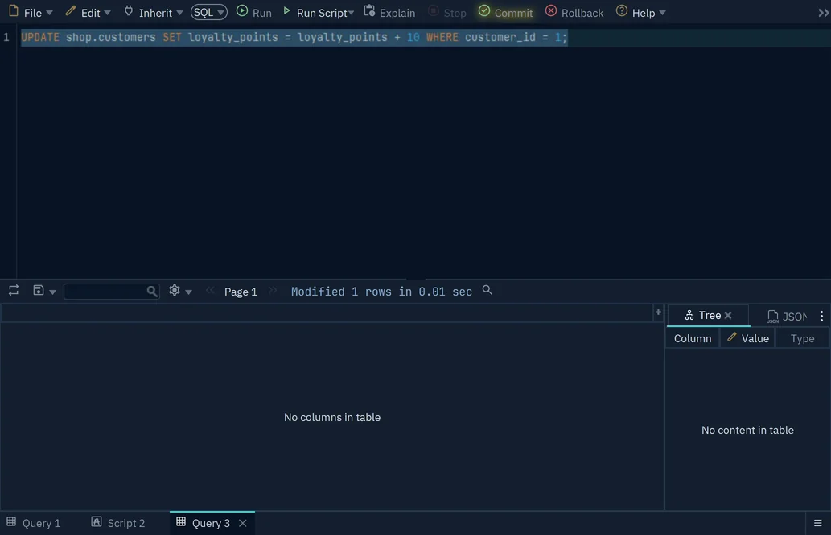The height and width of the screenshot is (535, 831).
Task: Click the JSON file icon
Action: (x=773, y=317)
